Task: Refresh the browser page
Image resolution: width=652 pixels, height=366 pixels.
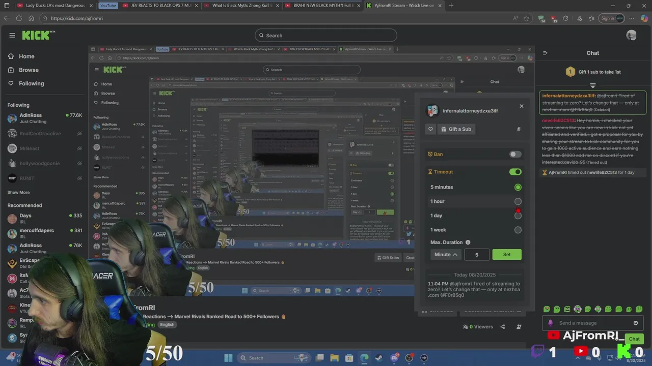Action: 19,18
